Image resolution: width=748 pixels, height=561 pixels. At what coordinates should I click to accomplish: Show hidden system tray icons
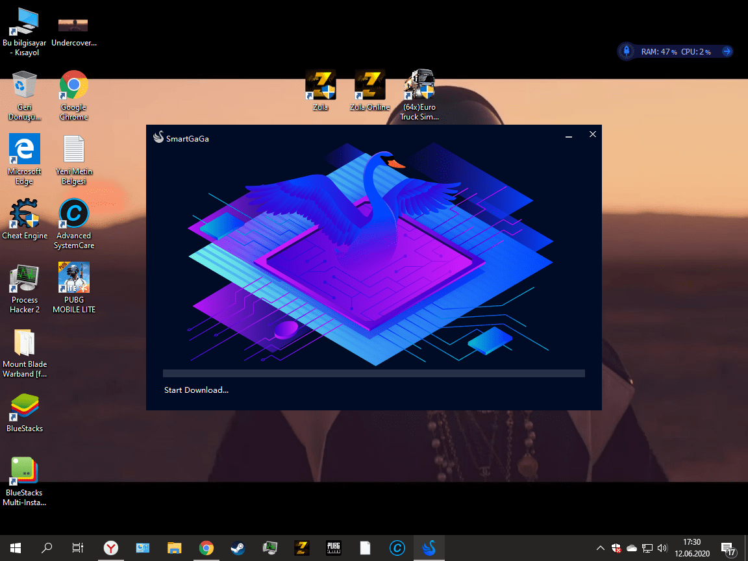(601, 548)
